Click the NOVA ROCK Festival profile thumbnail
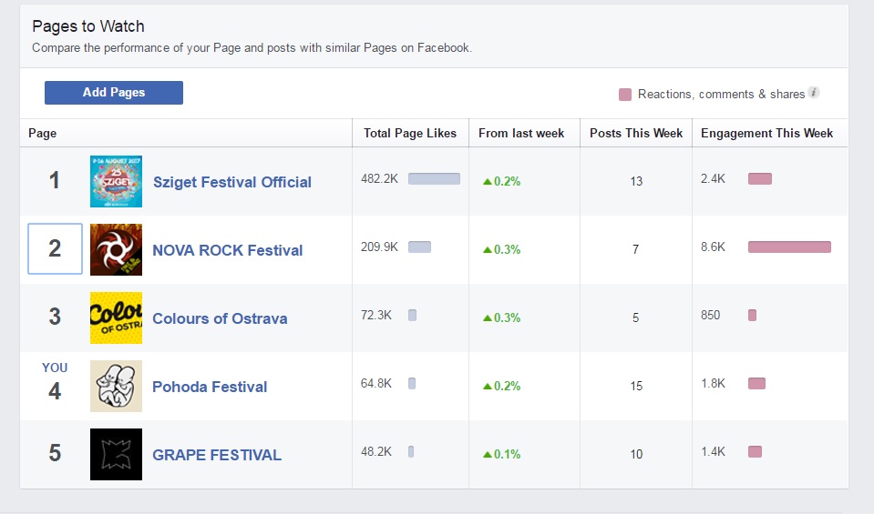 (116, 250)
